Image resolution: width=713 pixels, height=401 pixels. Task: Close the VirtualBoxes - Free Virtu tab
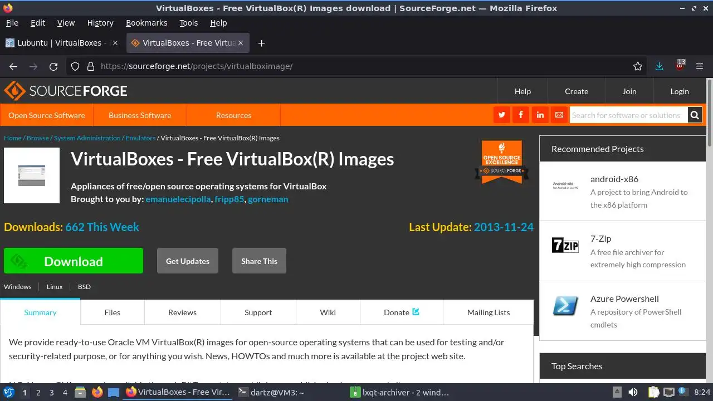click(x=241, y=43)
